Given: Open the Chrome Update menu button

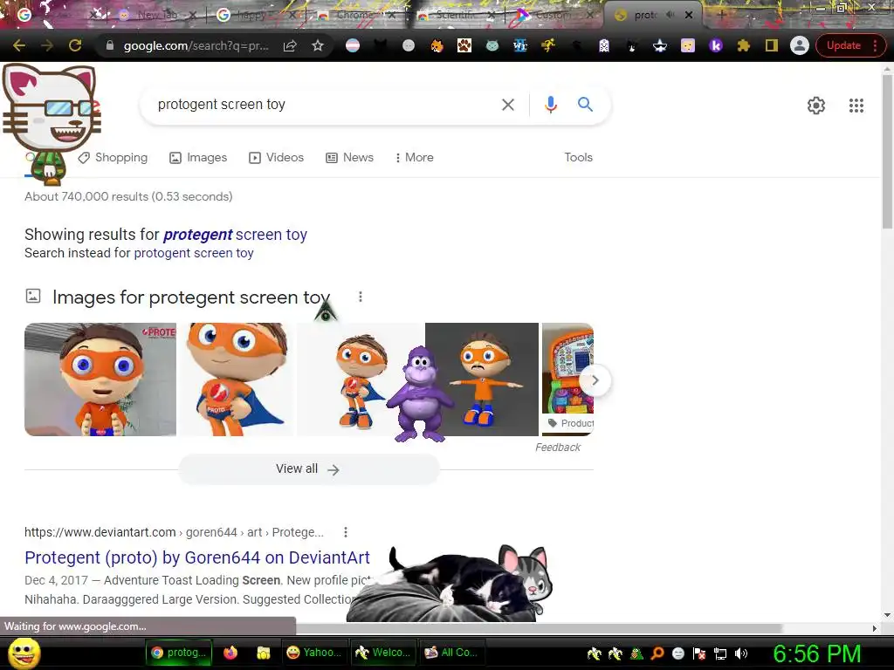Looking at the screenshot, I should [x=850, y=45].
